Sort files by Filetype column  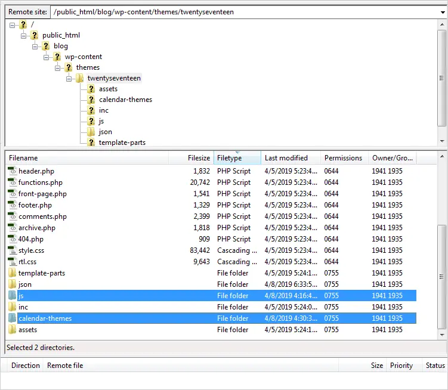click(x=237, y=158)
